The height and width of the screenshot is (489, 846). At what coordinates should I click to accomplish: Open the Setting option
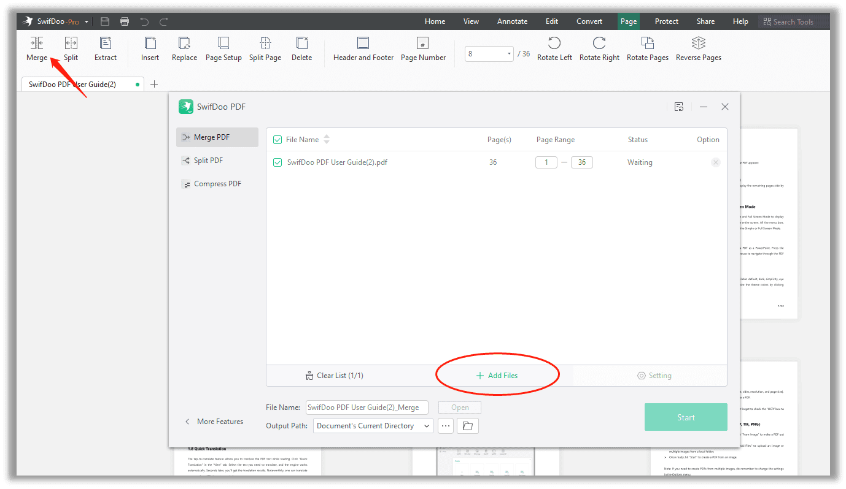click(x=654, y=376)
